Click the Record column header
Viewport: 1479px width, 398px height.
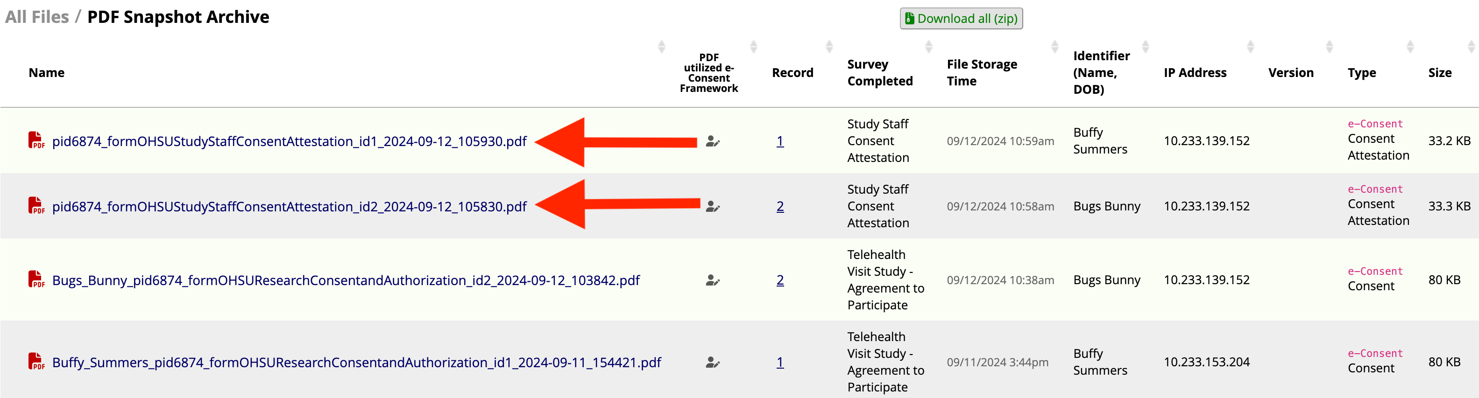(x=793, y=73)
